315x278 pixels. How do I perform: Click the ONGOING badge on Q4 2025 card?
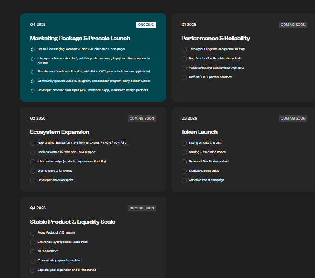click(146, 25)
